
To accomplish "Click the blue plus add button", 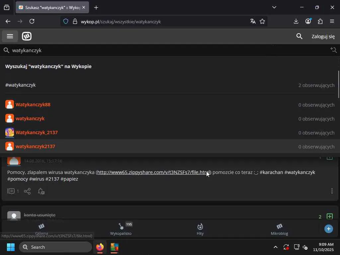I will pyautogui.click(x=328, y=229).
